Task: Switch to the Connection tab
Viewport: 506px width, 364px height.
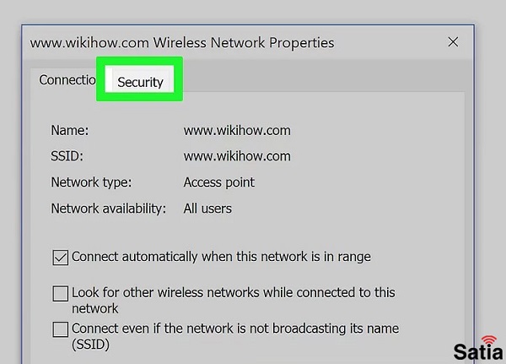Action: 67,80
